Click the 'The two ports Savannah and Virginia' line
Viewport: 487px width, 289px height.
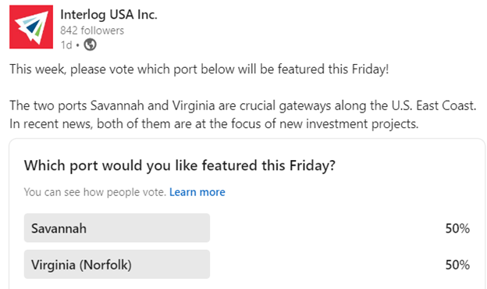243,105
